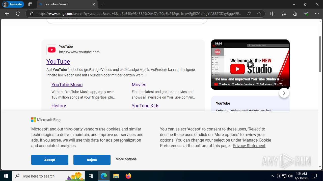
Task: Click the YouTube favicon in result
Action: pyautogui.click(x=52, y=50)
